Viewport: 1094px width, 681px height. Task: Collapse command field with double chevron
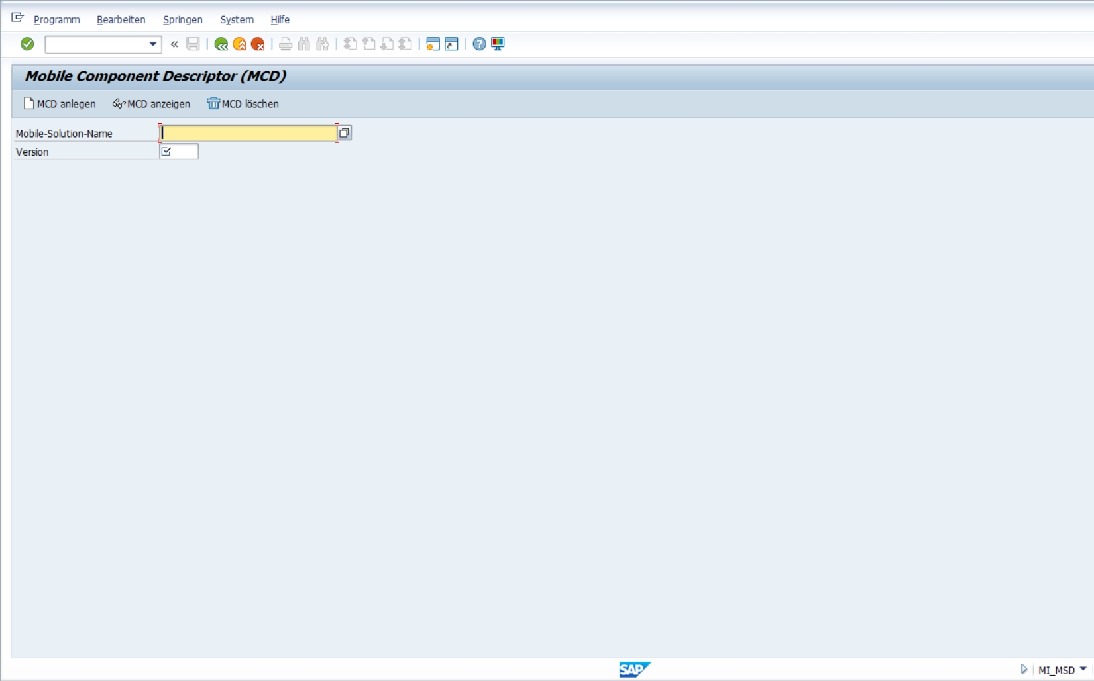174,44
